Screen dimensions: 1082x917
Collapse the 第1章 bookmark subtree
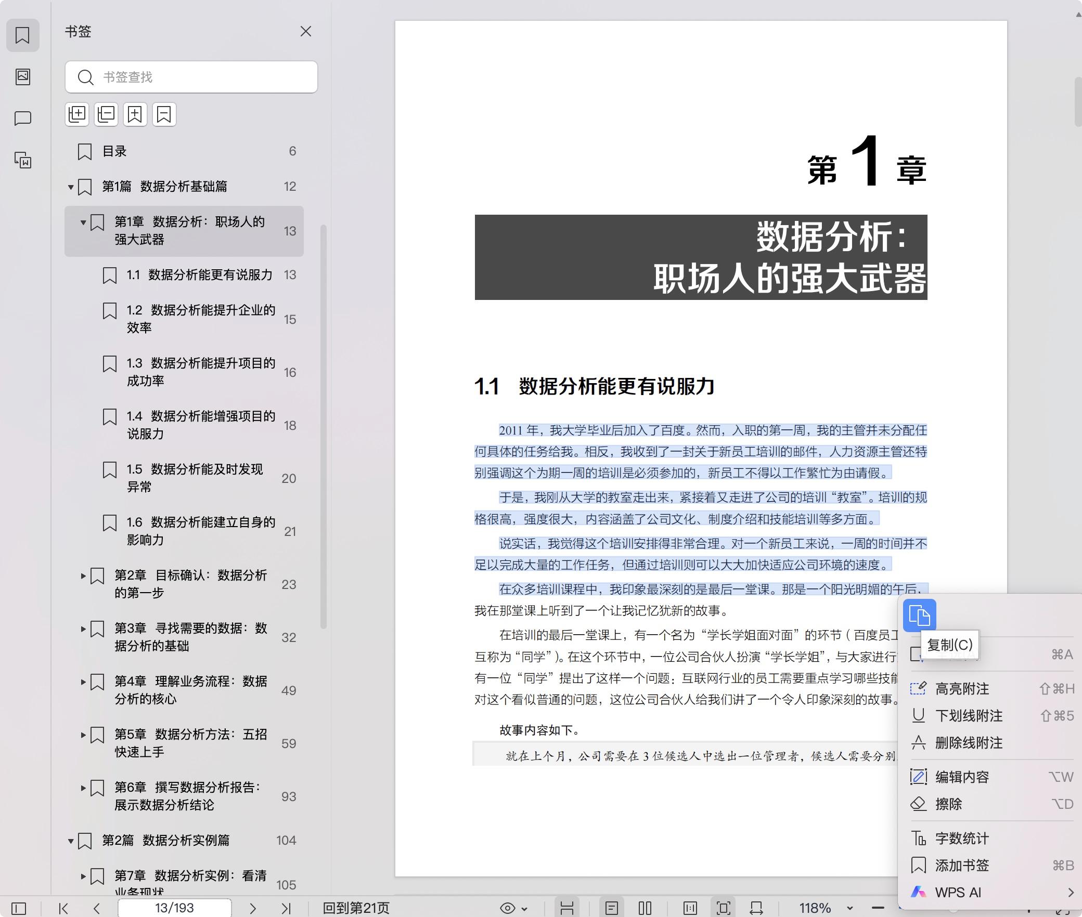pyautogui.click(x=83, y=222)
